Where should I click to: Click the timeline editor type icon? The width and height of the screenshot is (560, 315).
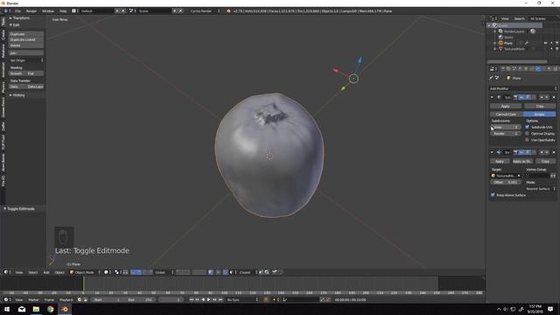(7, 299)
